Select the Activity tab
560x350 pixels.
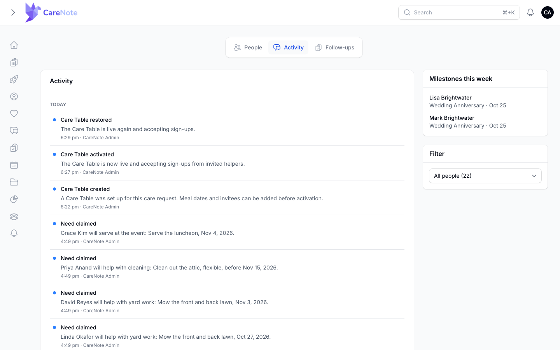[289, 47]
